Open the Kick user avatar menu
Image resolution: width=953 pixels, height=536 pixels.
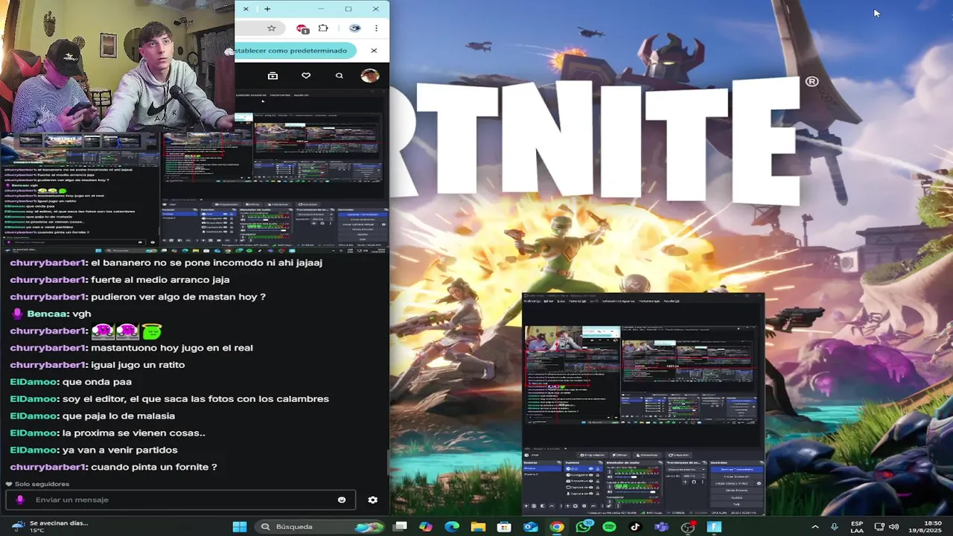pos(369,75)
